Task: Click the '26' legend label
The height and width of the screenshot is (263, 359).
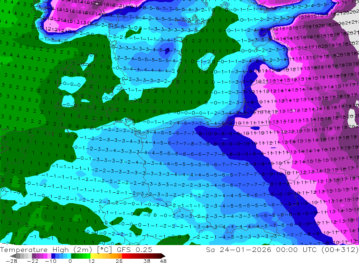Action: [x=119, y=261]
